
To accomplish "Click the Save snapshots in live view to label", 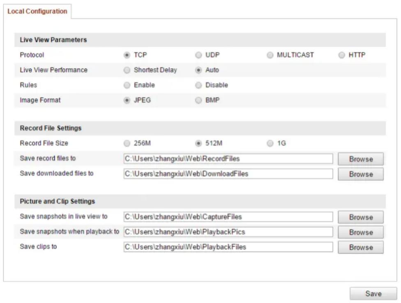I will click(64, 217).
